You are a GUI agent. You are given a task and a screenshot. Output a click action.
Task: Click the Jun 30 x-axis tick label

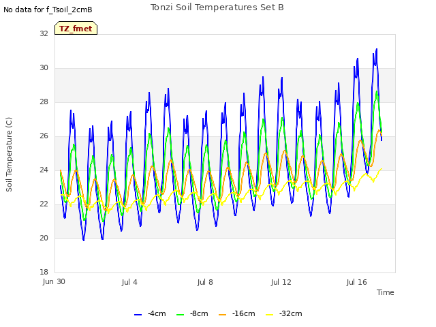coord(54,281)
